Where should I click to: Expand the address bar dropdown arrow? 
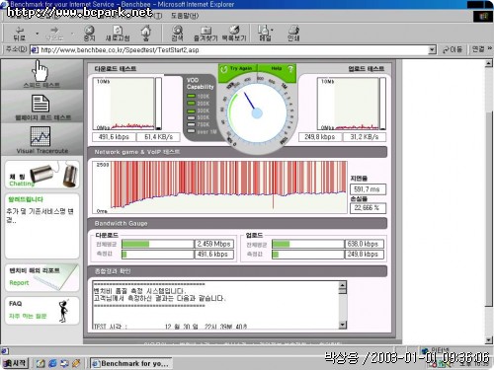click(x=432, y=50)
